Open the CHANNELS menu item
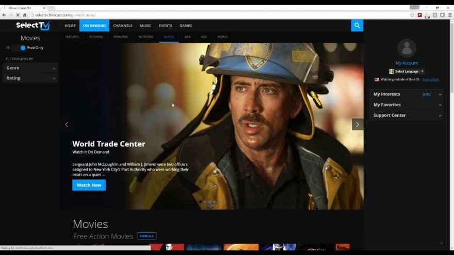454x255 pixels. coord(123,25)
